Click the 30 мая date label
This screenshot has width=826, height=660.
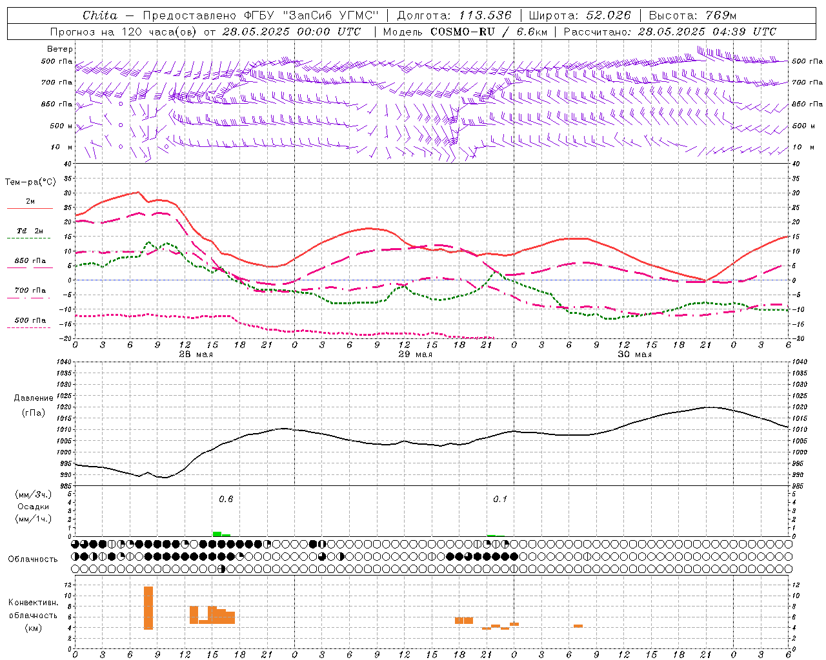pyautogui.click(x=634, y=354)
